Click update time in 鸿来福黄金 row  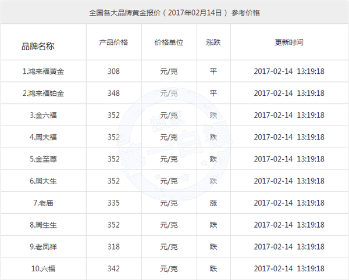[289, 71]
